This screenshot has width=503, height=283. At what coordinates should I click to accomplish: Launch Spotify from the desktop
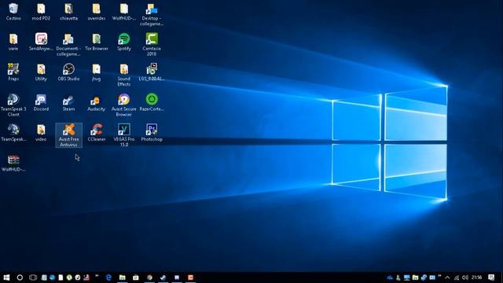click(124, 42)
